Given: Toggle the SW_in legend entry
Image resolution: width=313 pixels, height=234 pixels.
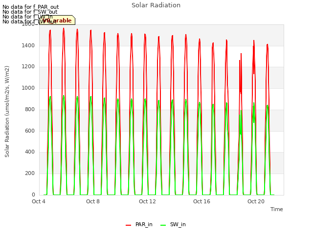Looking at the screenshot, I should tap(173, 224).
